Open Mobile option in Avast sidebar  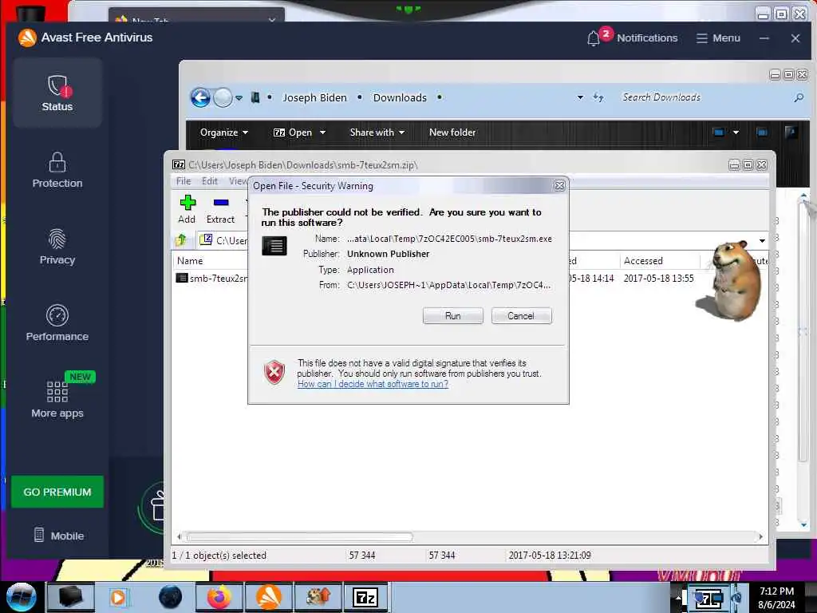59,536
